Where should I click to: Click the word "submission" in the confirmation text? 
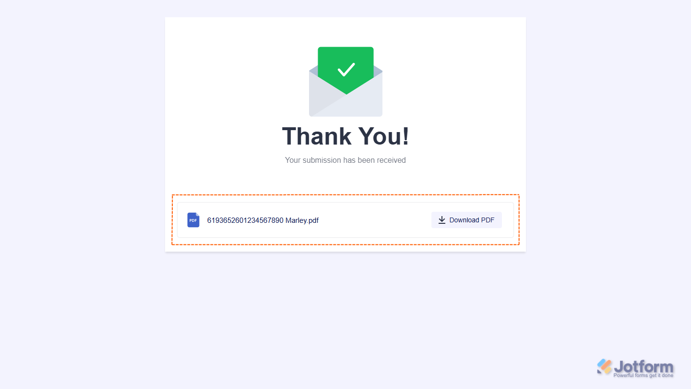pyautogui.click(x=322, y=160)
